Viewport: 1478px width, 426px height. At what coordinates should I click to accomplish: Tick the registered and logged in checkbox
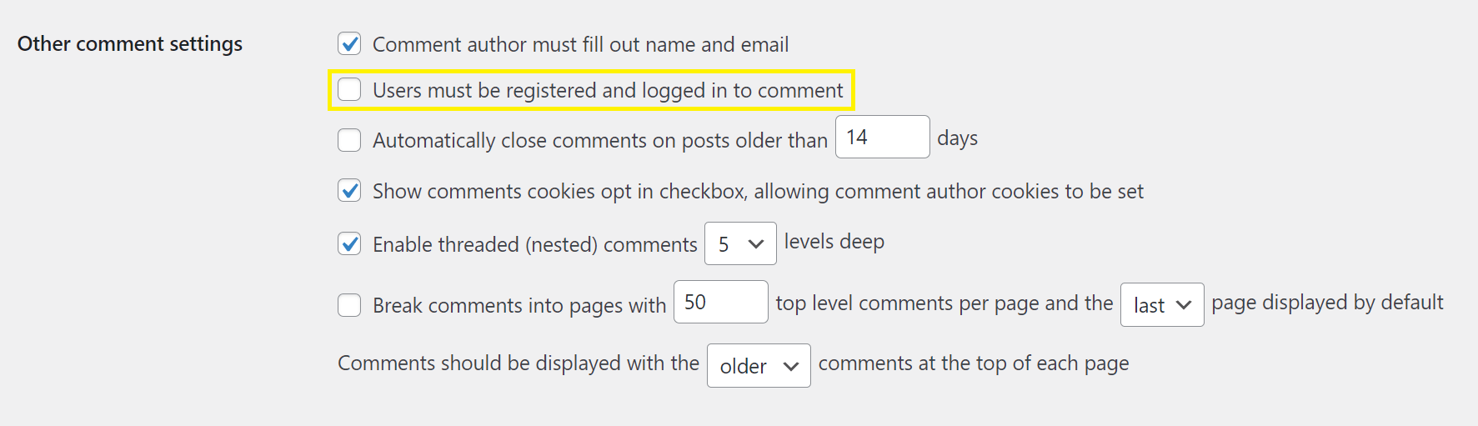349,89
